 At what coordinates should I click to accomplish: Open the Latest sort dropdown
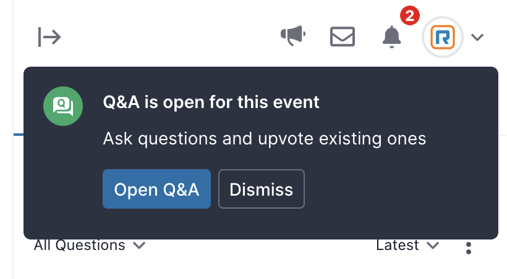coord(407,245)
